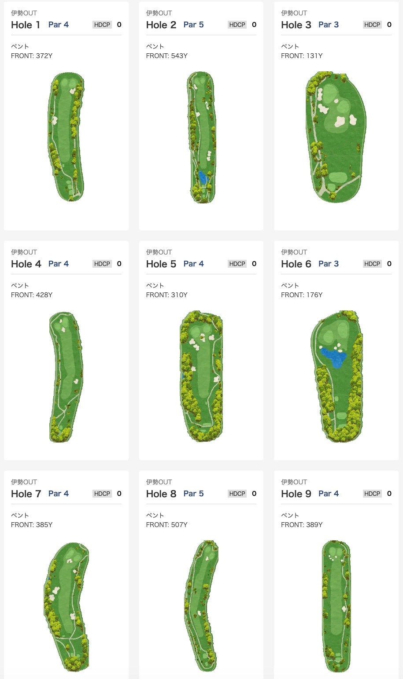The height and width of the screenshot is (679, 403).
Task: Select the Hole 5 title text
Action: (161, 264)
